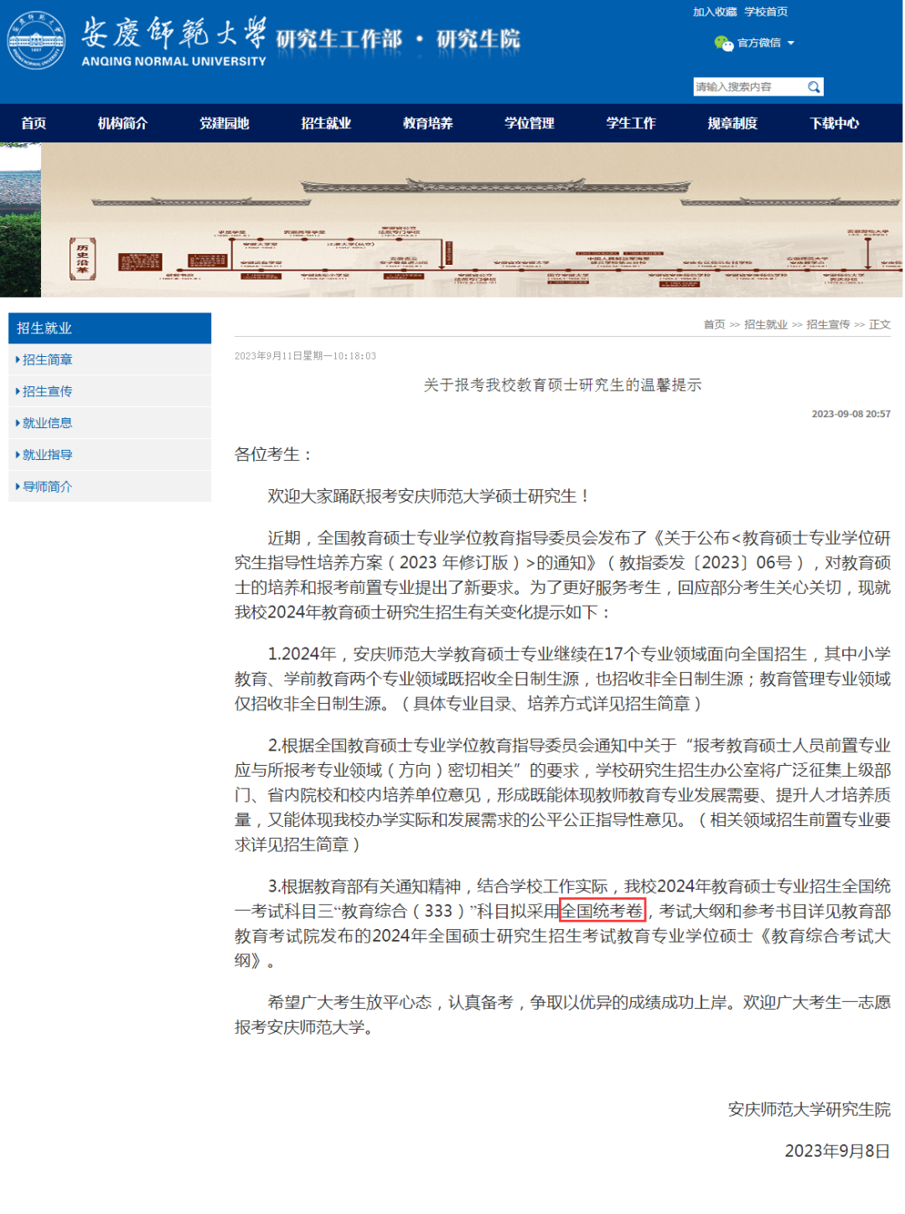
Task: Click breadcrumb link 首页
Action: point(714,324)
